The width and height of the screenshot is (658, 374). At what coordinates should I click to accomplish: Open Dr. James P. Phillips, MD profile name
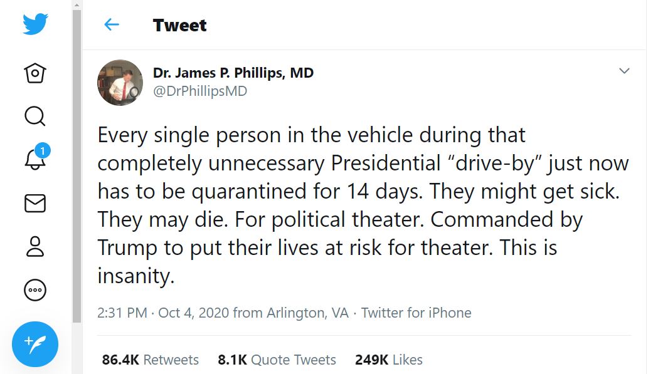[233, 73]
